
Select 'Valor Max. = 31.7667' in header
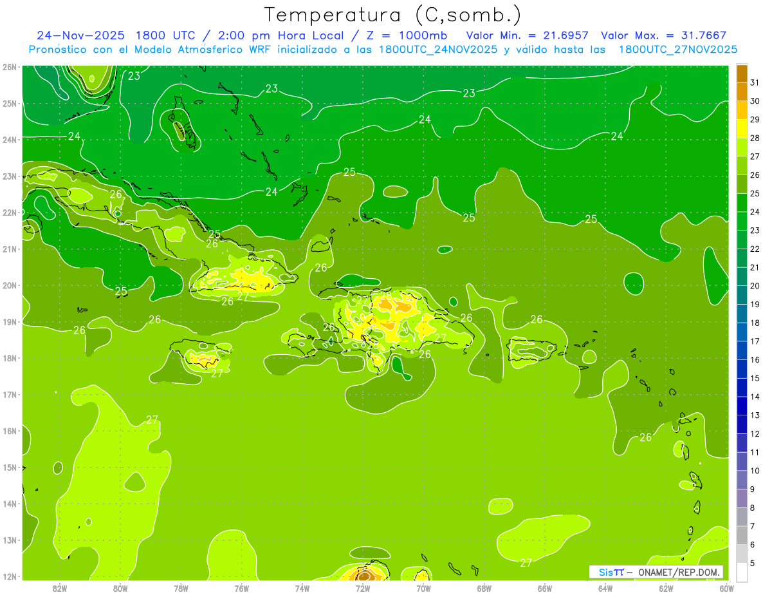pos(664,35)
